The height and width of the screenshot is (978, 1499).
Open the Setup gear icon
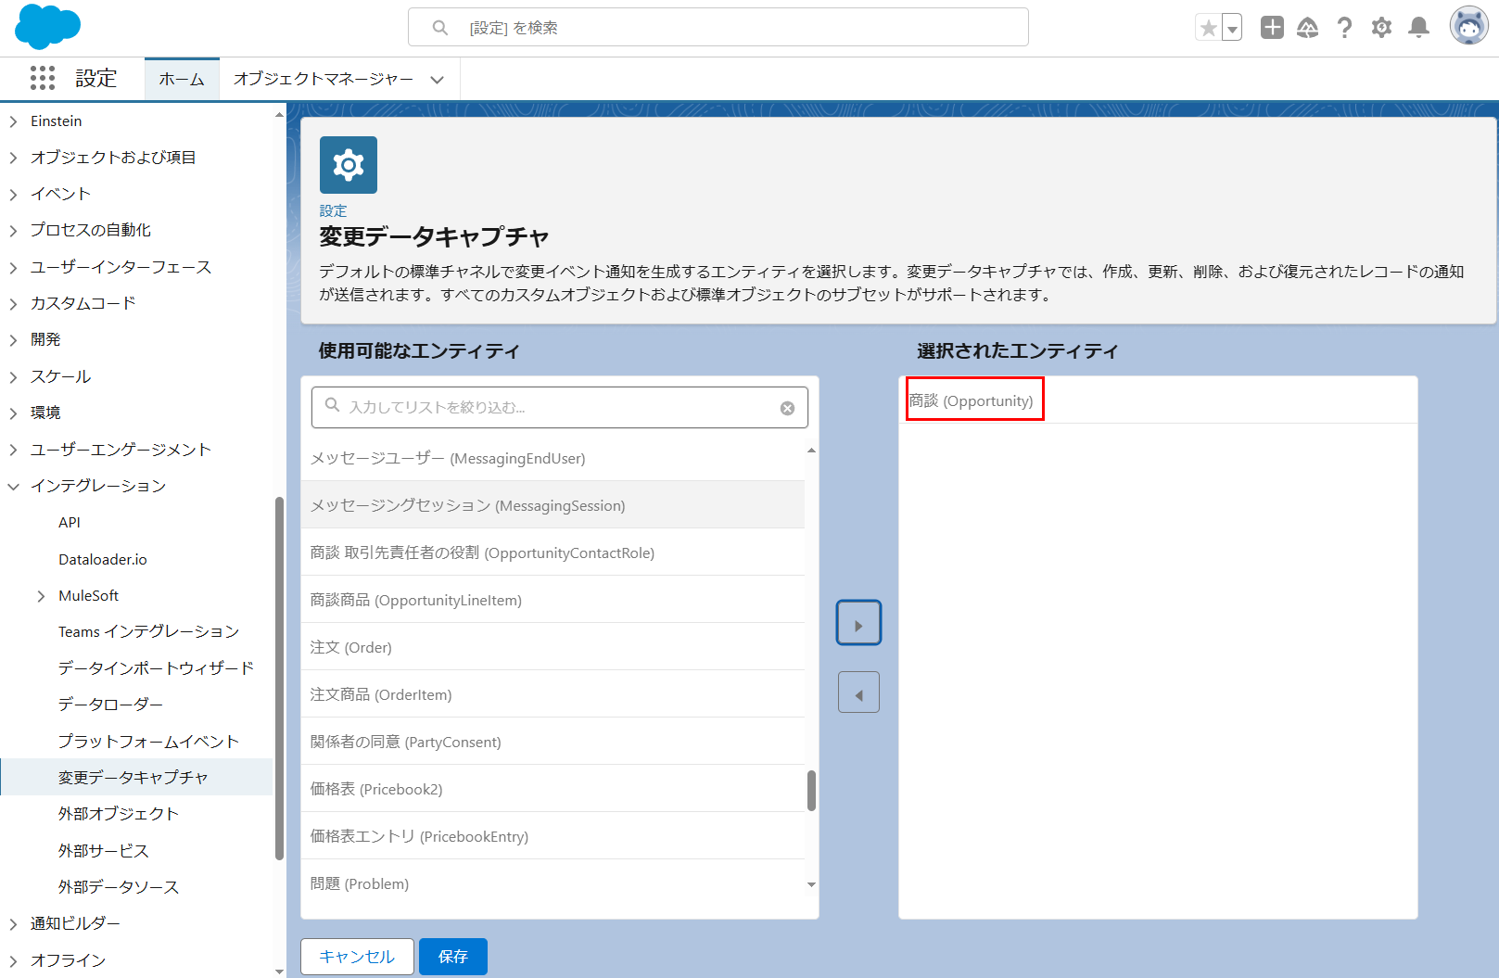(1381, 27)
